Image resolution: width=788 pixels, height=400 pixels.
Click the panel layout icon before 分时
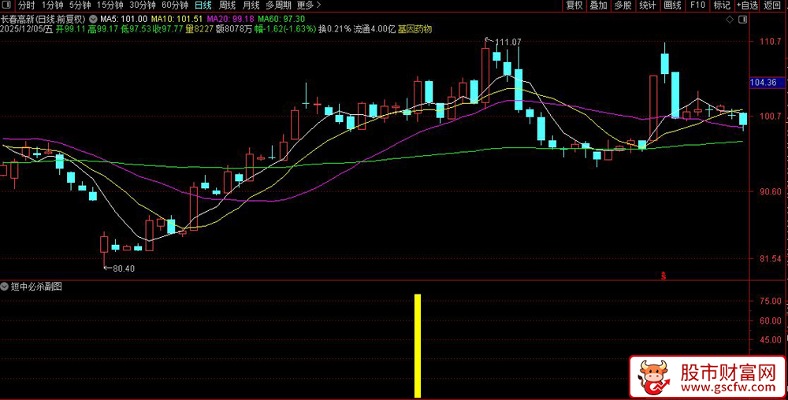tap(7, 6)
